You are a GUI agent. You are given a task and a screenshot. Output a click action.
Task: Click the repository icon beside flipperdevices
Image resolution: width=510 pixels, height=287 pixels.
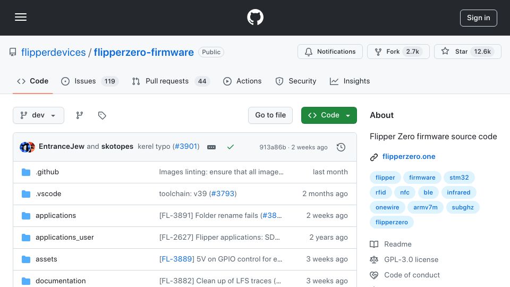coord(13,52)
